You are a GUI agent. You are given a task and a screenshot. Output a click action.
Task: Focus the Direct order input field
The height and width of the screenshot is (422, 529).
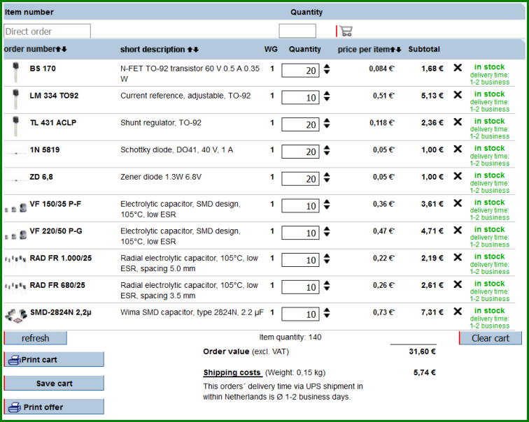tap(47, 31)
